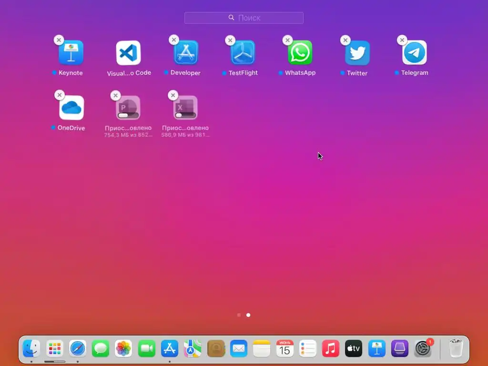
Task: Open the OneDrive app icon
Action: (71, 108)
